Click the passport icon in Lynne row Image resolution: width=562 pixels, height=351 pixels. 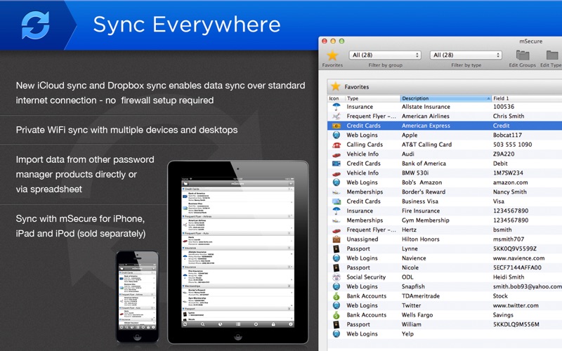coord(335,249)
